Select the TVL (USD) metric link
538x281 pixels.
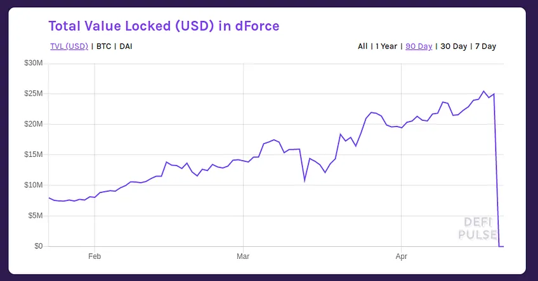click(x=69, y=46)
